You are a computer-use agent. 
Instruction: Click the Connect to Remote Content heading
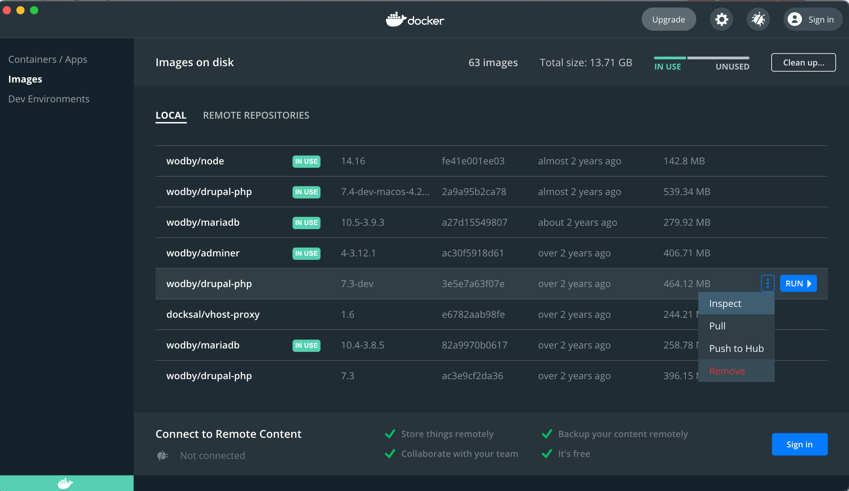(228, 434)
